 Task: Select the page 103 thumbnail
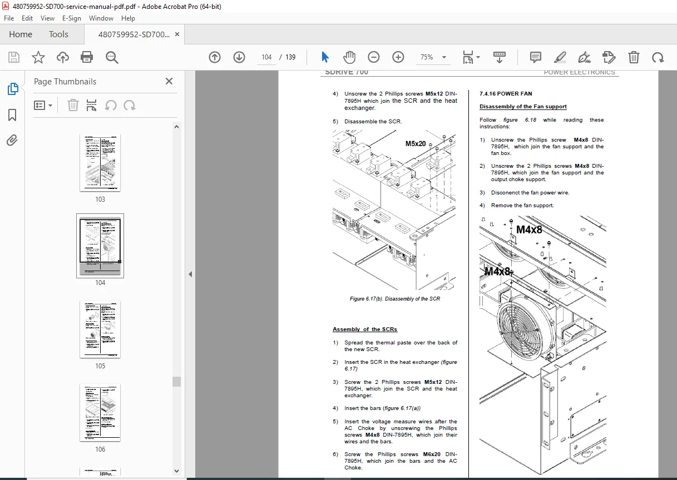(100, 163)
